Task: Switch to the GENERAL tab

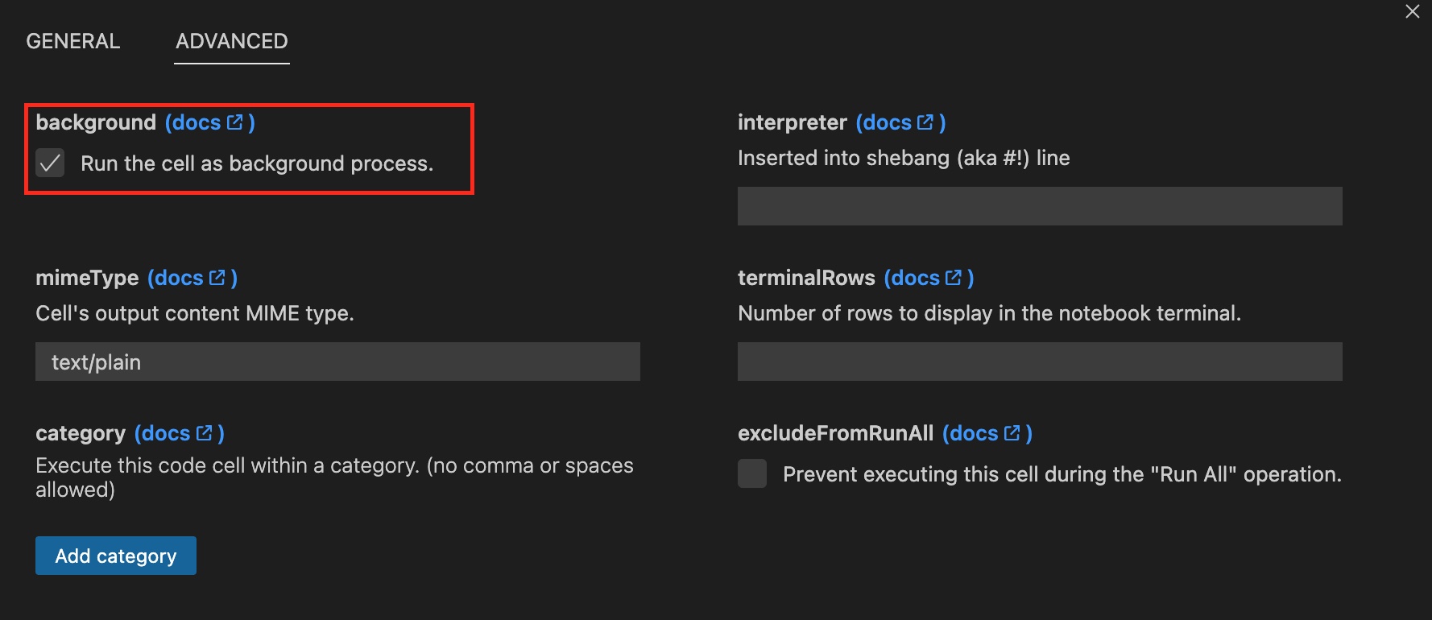Action: tap(73, 41)
